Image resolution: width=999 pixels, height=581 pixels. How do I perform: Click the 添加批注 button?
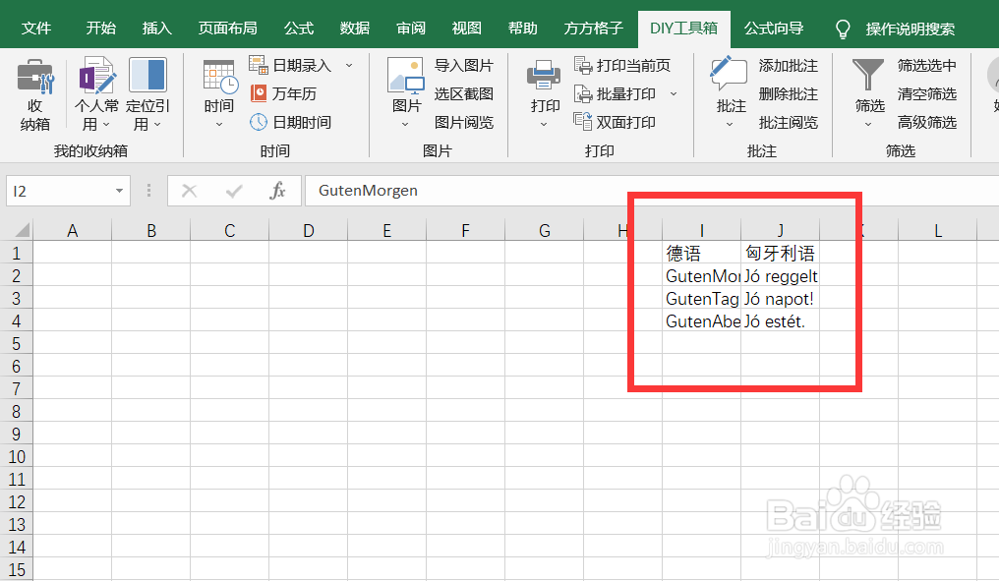tap(789, 66)
